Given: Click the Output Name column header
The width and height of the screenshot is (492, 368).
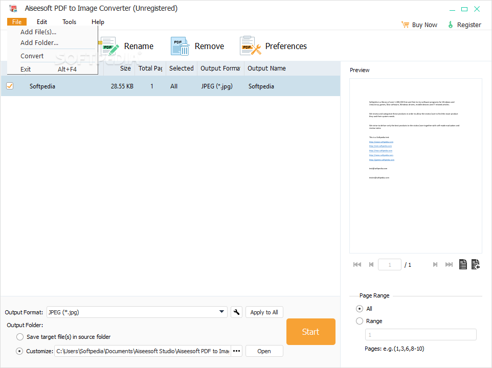Looking at the screenshot, I should [x=266, y=68].
